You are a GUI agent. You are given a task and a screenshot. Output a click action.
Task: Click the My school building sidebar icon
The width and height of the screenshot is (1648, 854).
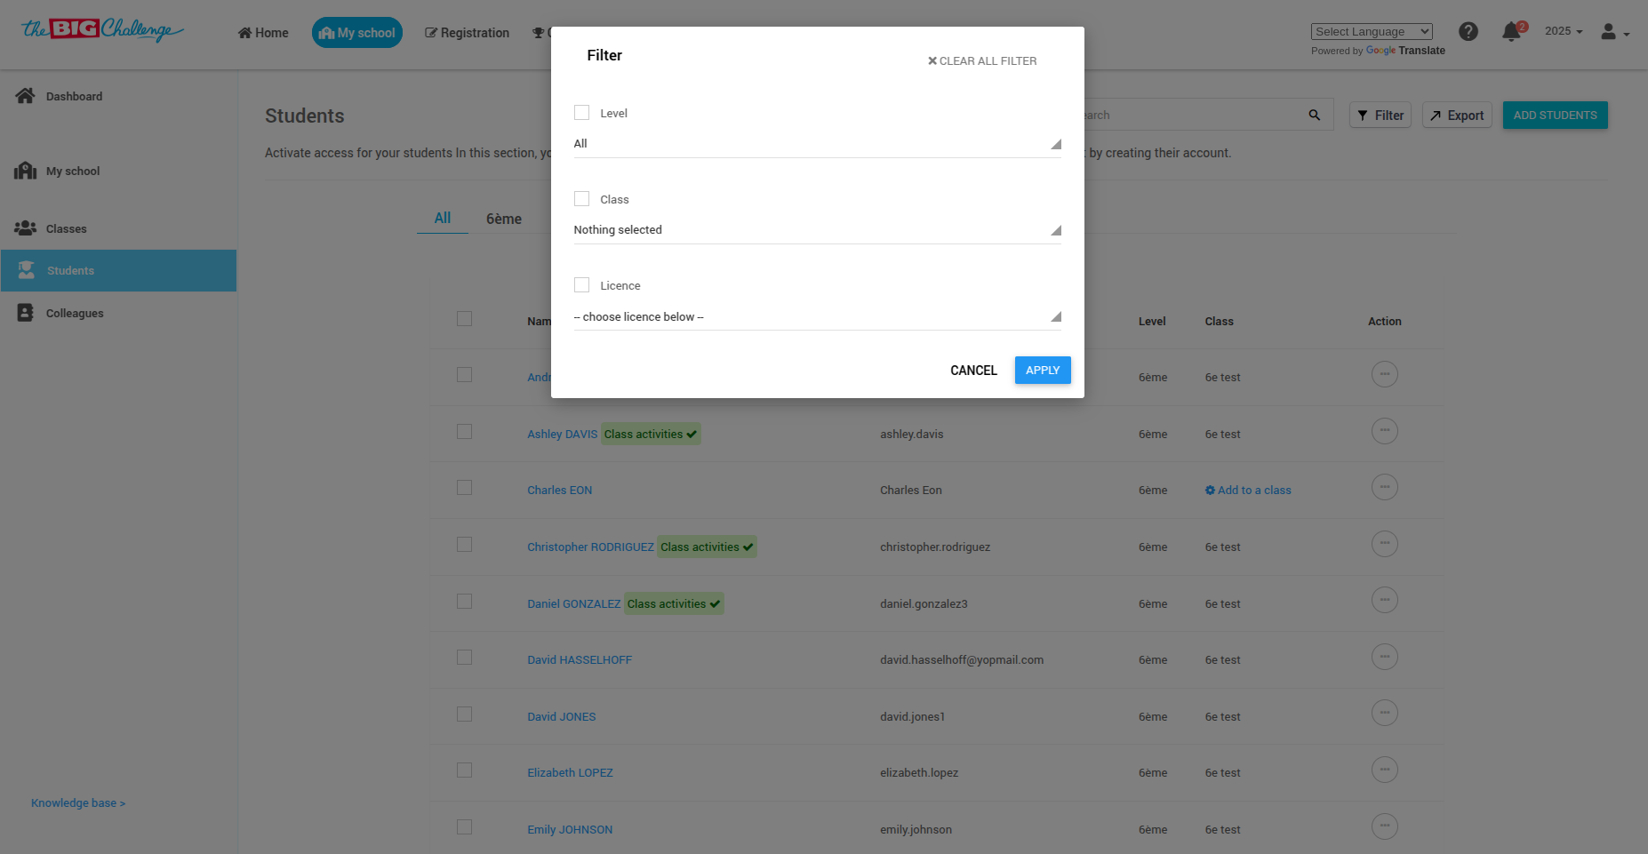click(x=25, y=171)
